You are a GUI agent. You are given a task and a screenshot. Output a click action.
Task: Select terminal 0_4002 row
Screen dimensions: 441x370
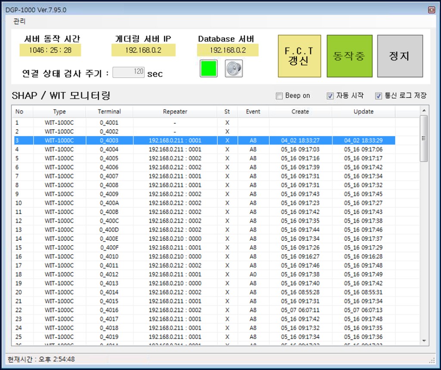[205, 132]
